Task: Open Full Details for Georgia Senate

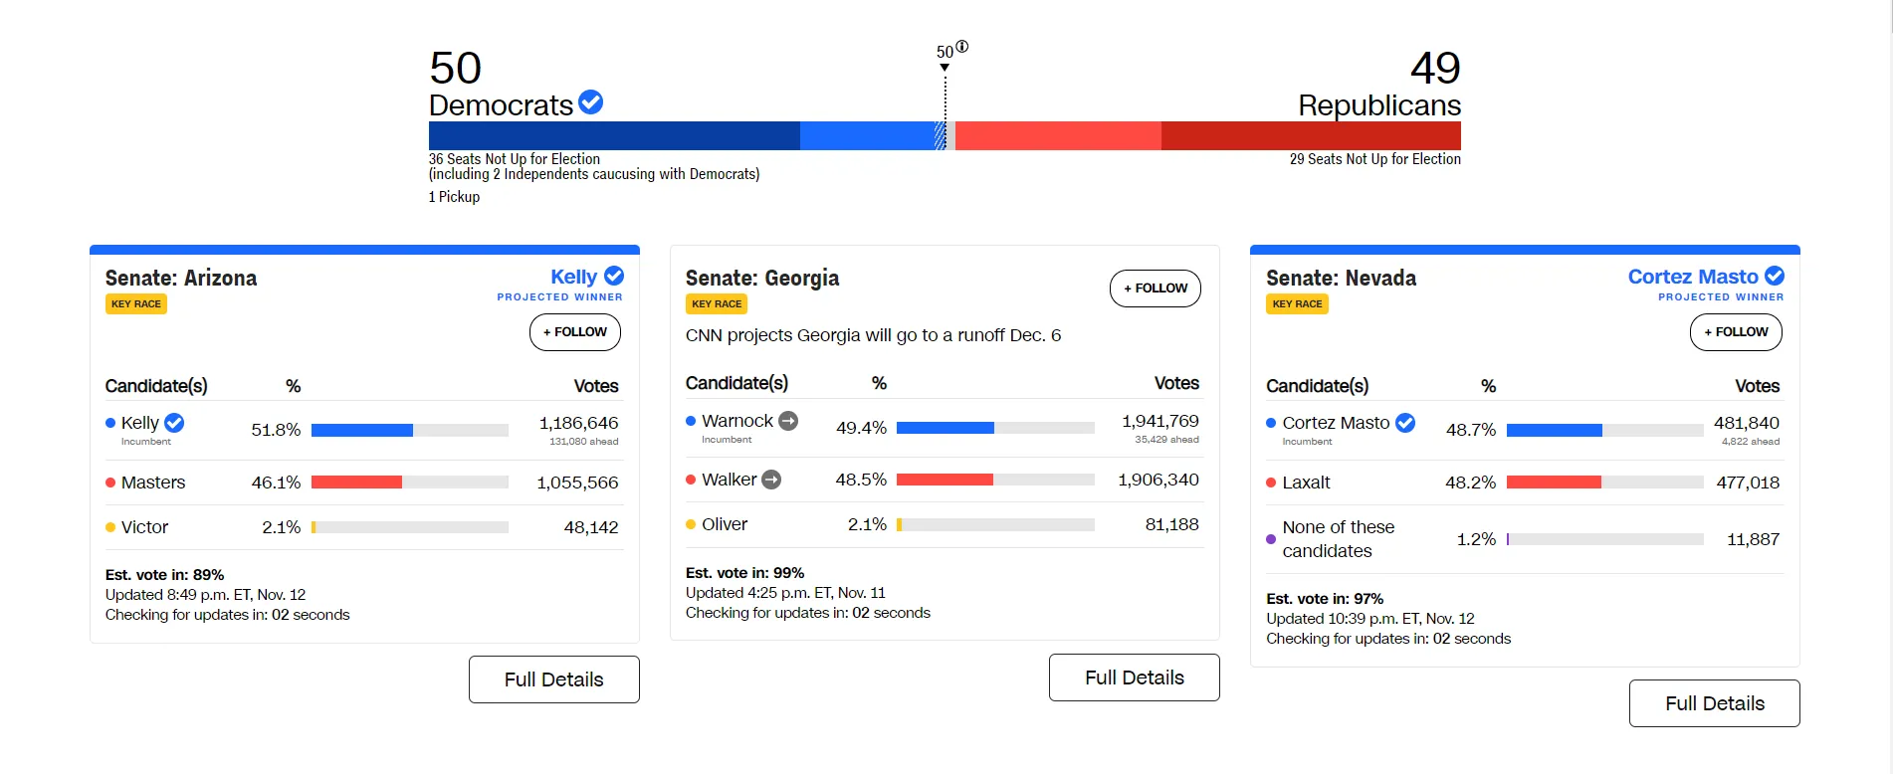Action: [x=1135, y=677]
